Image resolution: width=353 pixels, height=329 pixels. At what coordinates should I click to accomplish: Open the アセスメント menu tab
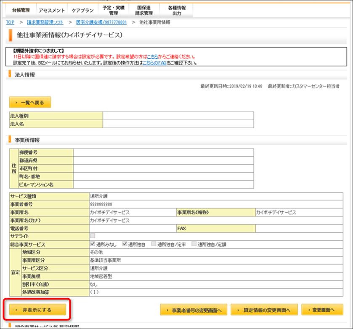52,11
